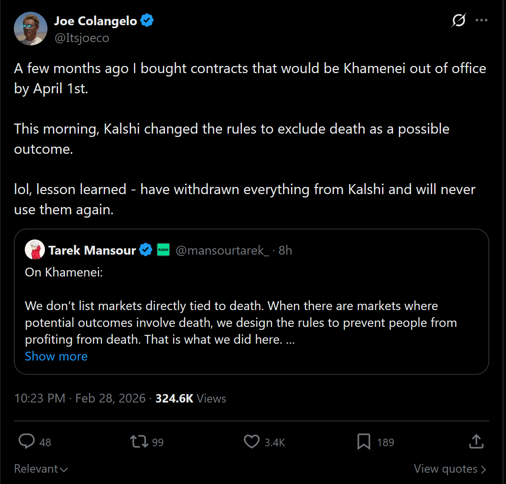506x484 pixels.
Task: Click the Kalshi affiliation badge
Action: pyautogui.click(x=163, y=250)
